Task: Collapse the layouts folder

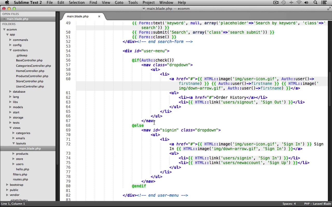Action: coord(13,143)
